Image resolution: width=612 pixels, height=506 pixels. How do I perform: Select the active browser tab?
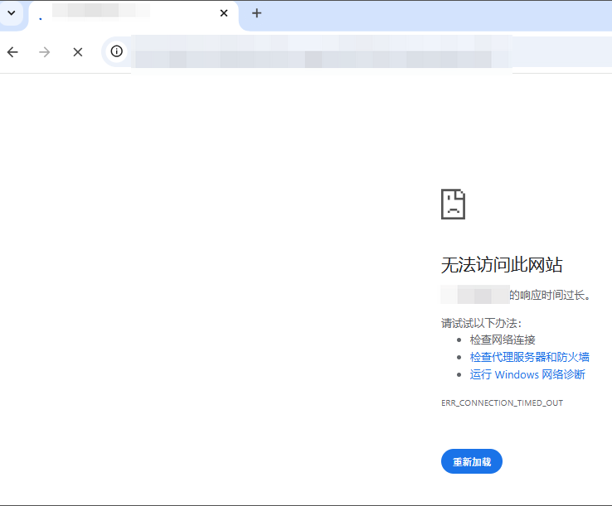click(124, 14)
